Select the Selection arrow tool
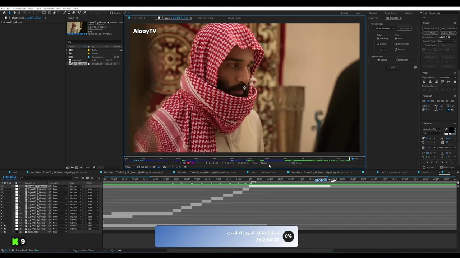Viewport: 460px width, 258px height. (10, 13)
